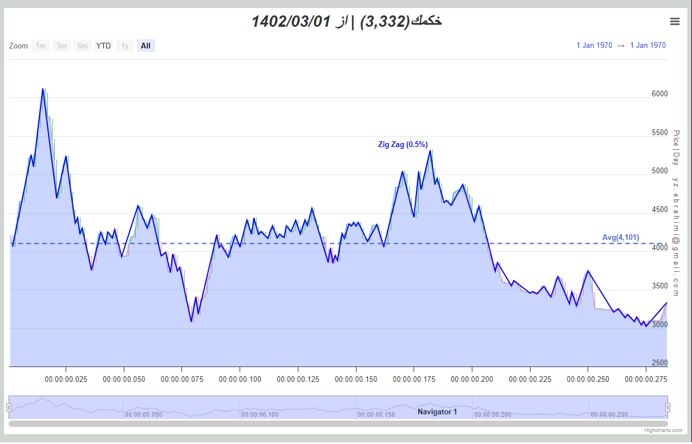Click the 00:00:00.275 time axis label
Screen dimensions: 692x444
[646, 378]
